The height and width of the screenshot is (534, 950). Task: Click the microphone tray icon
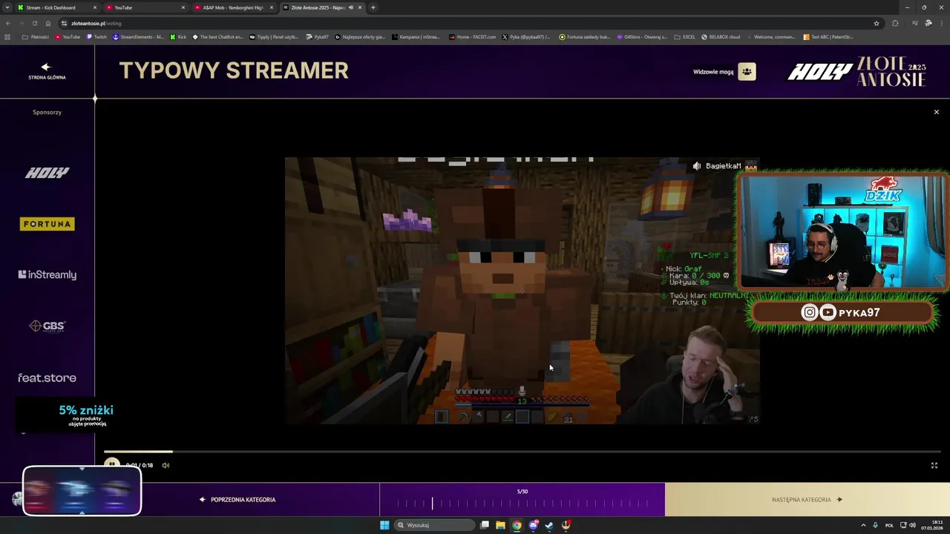(876, 525)
